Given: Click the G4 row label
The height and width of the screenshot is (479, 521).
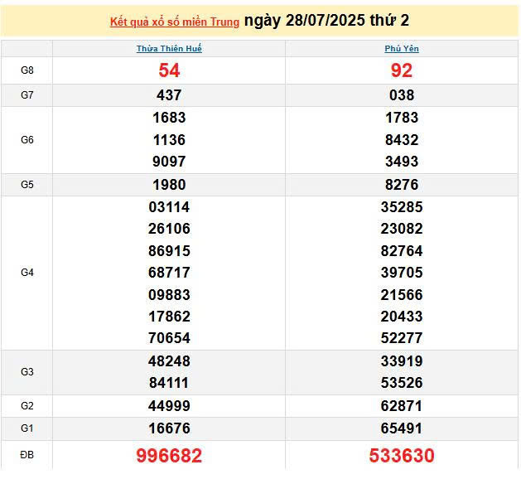Looking at the screenshot, I should coord(27,273).
